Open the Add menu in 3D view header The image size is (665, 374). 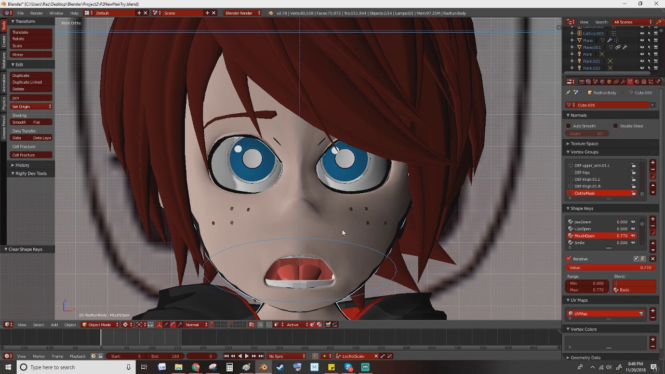click(x=54, y=325)
